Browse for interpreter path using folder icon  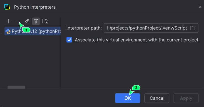pyautogui.click(x=193, y=28)
